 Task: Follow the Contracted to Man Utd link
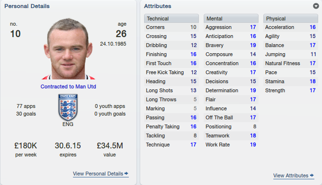tap(68, 87)
